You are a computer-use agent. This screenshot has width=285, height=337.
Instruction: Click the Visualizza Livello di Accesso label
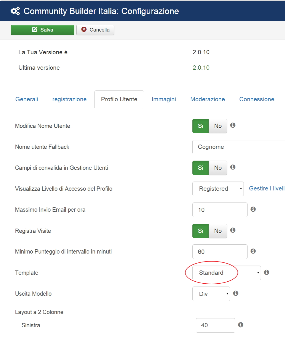click(x=64, y=189)
